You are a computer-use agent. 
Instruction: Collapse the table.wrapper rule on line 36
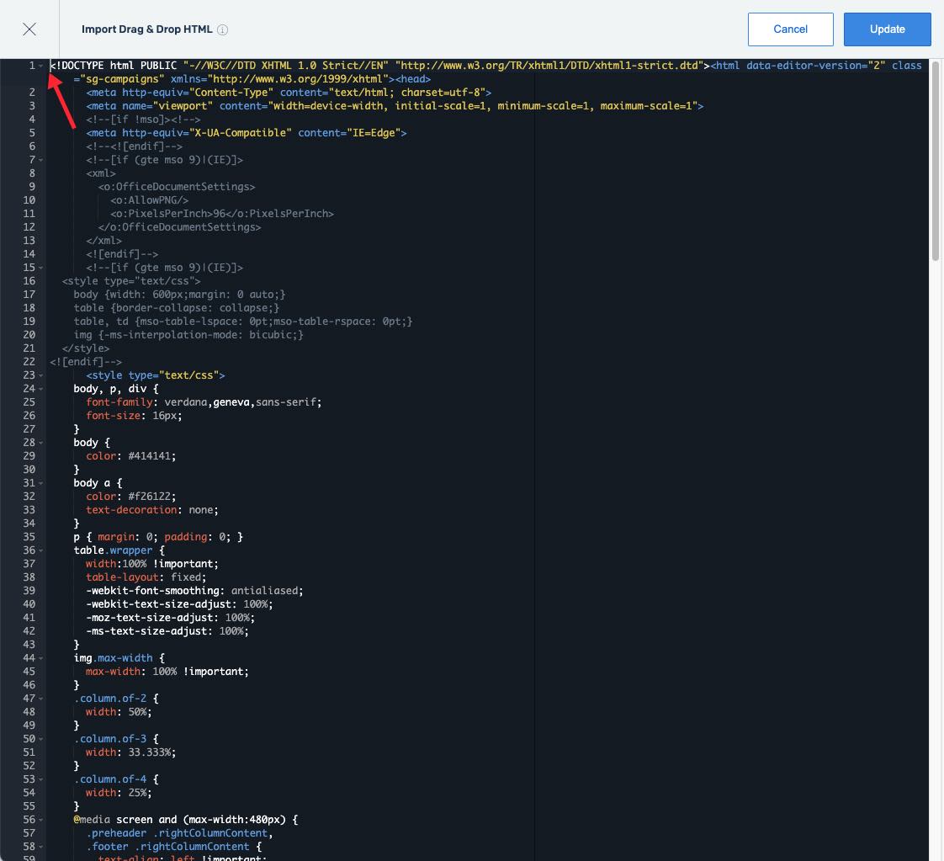click(39, 550)
